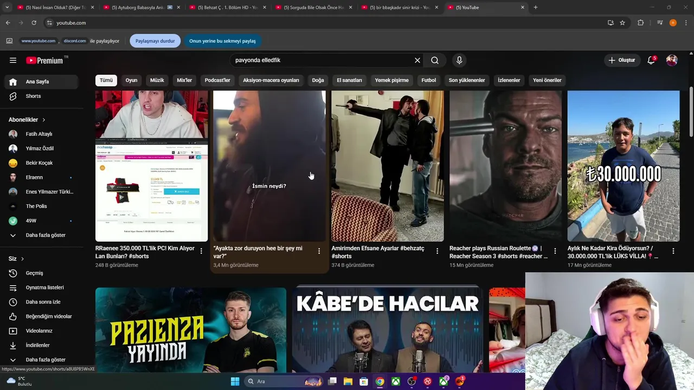Clear the search box with the X

pyautogui.click(x=417, y=60)
